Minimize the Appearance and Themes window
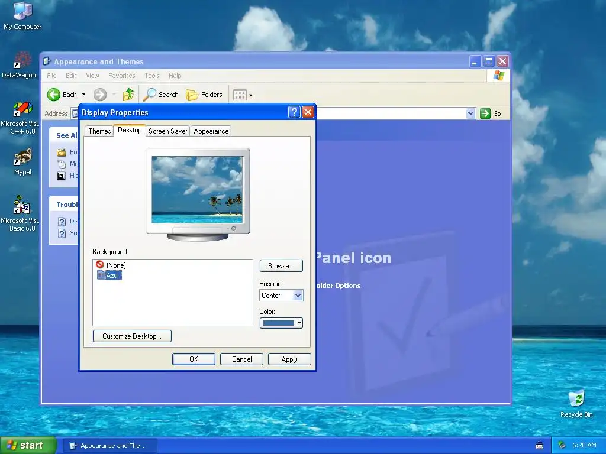Screen dimensions: 606x454 (475, 61)
